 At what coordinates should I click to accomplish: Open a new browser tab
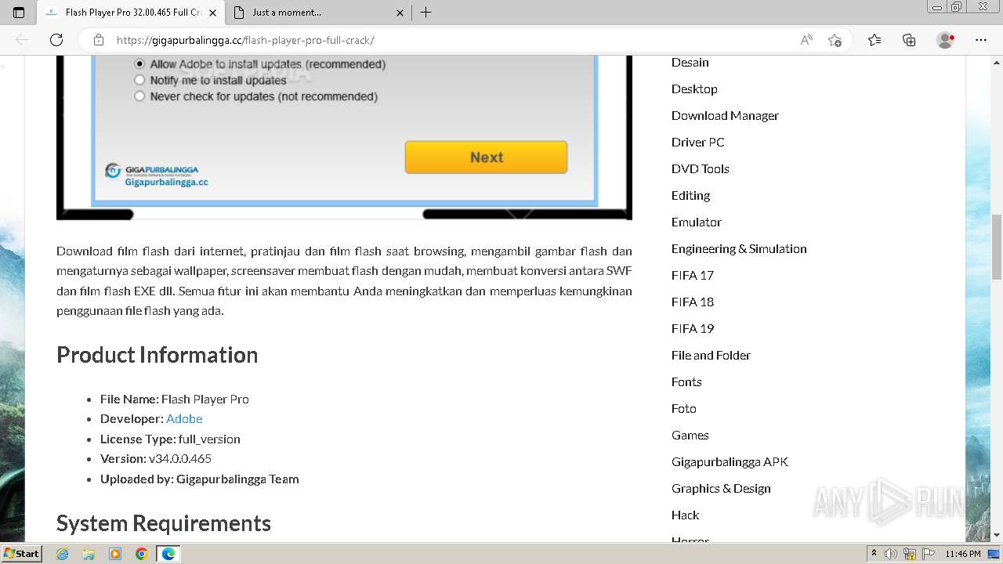[x=425, y=13]
